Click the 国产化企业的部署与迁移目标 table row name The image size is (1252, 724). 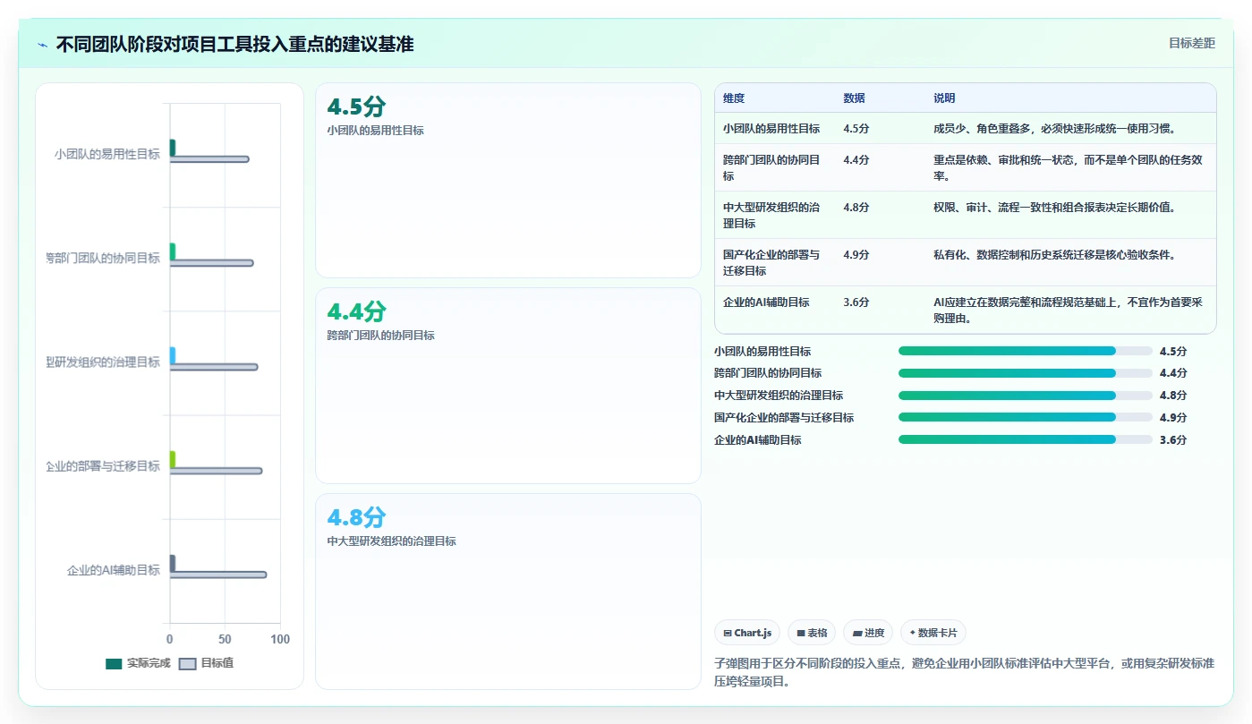coord(771,263)
